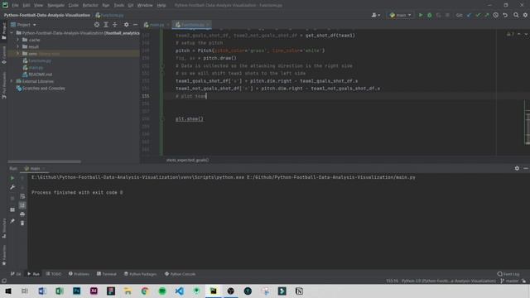
Task: Open the Python Packages tool window
Action: [x=140, y=274]
